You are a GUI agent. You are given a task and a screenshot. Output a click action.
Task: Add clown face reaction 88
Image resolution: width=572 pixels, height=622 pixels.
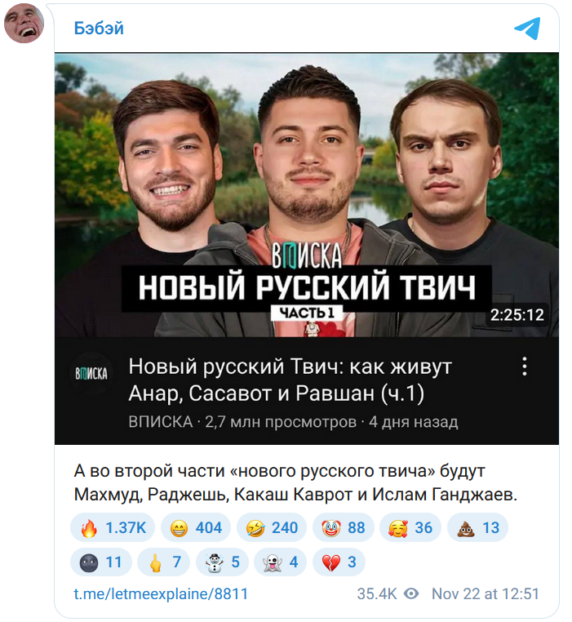click(344, 528)
